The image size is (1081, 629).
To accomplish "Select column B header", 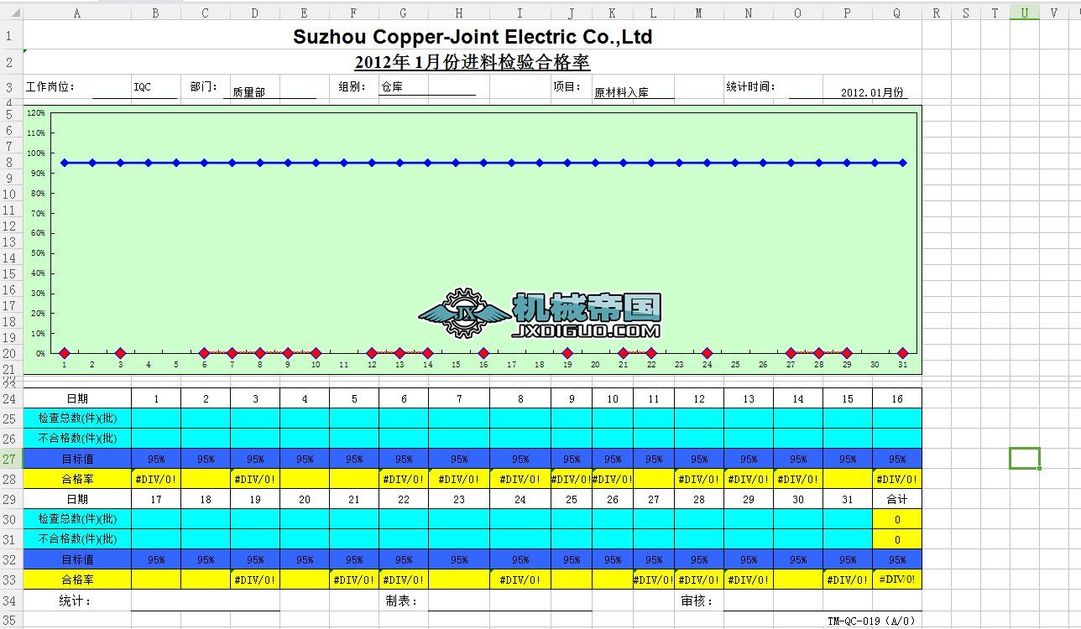I will coord(156,13).
